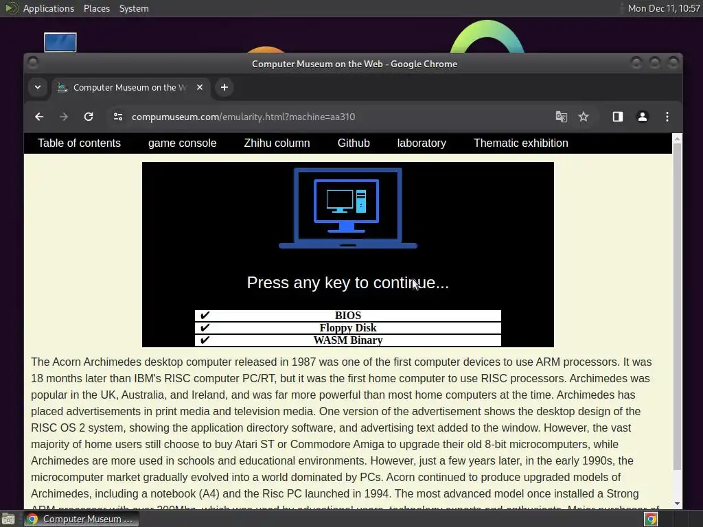Open the Chrome profile menu

tap(643, 117)
